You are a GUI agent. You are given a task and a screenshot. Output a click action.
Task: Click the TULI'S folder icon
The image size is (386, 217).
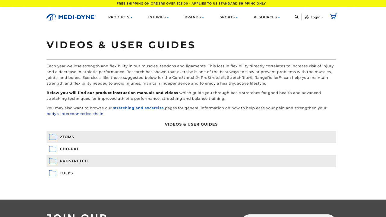tap(52, 173)
